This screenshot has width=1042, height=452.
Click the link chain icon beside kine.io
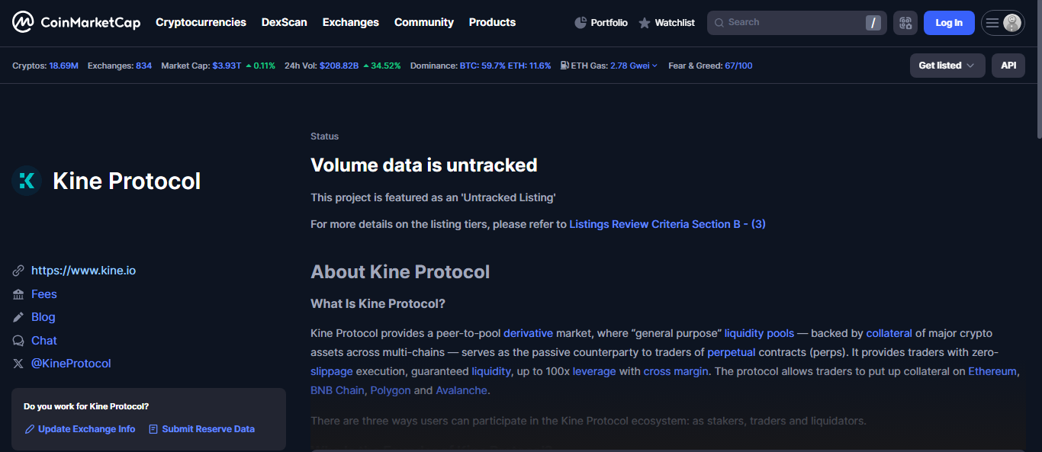pos(18,271)
